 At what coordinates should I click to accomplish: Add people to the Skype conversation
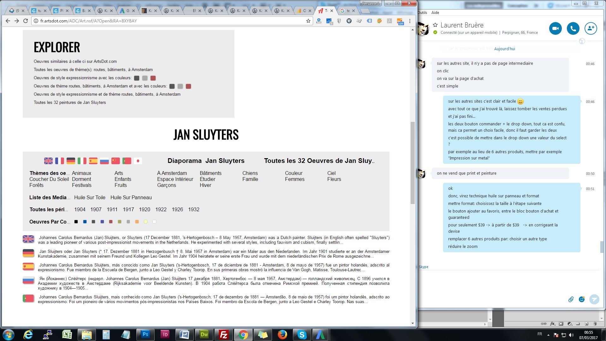tap(591, 28)
